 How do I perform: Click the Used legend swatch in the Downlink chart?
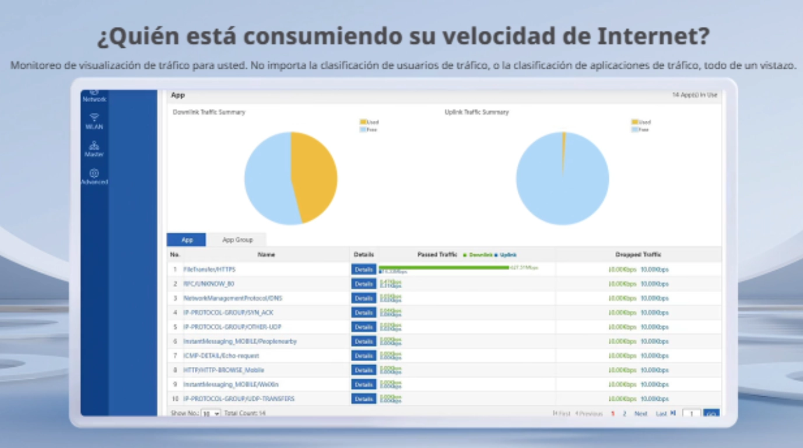pos(363,123)
